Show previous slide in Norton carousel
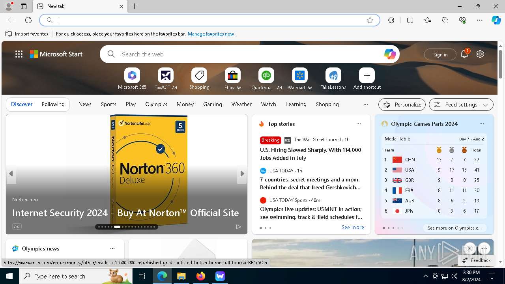 11,174
